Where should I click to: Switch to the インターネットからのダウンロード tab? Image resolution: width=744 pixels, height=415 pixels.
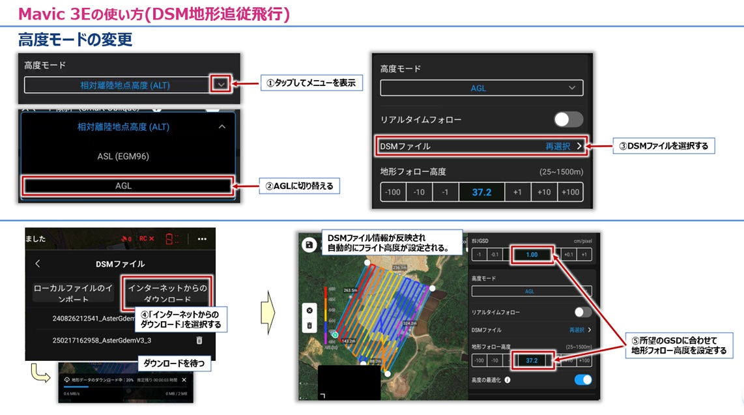169,292
